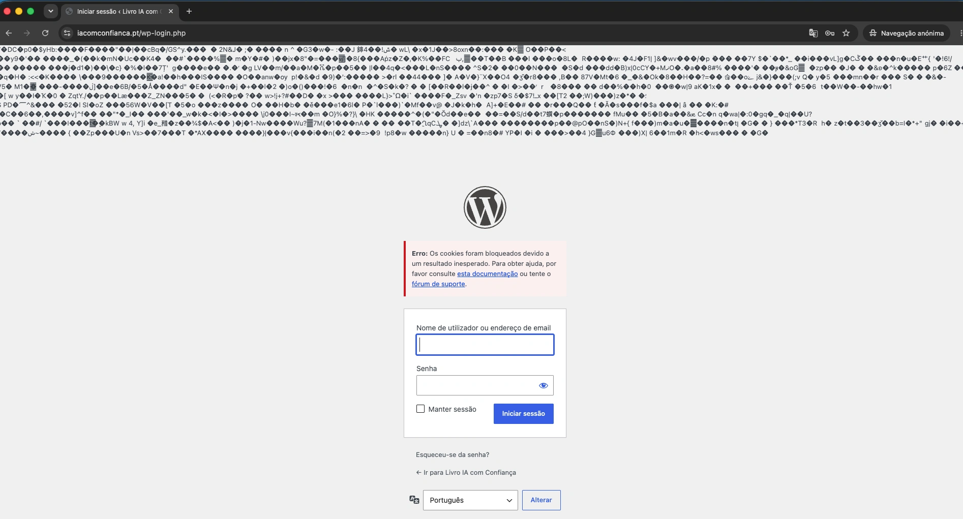Viewport: 963px width, 519px height.
Task: Click the Senha field label
Action: click(427, 369)
